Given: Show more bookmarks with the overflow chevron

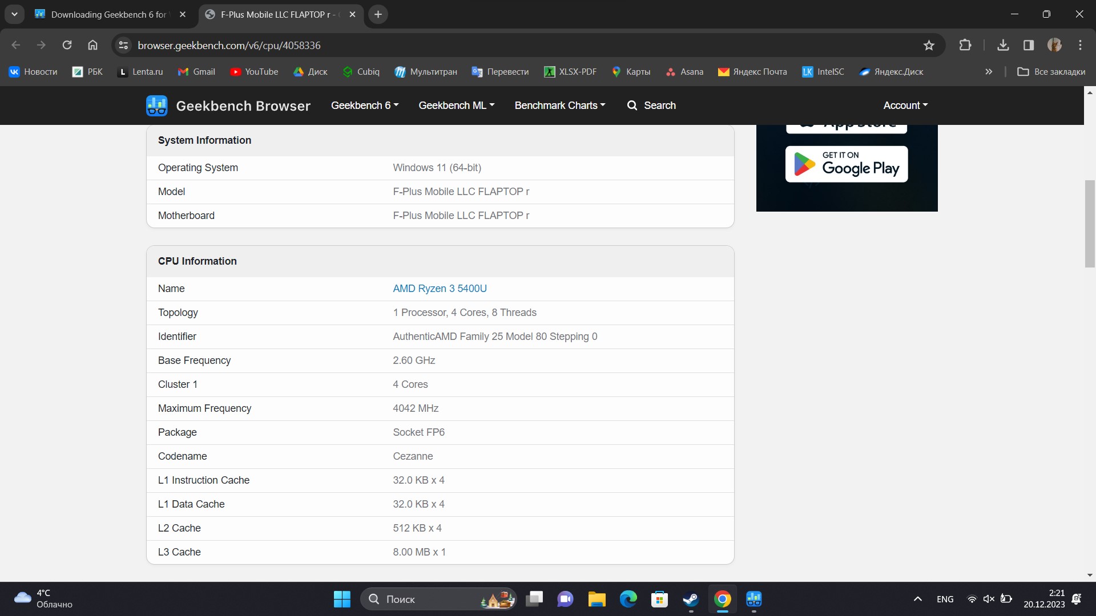Looking at the screenshot, I should point(989,72).
